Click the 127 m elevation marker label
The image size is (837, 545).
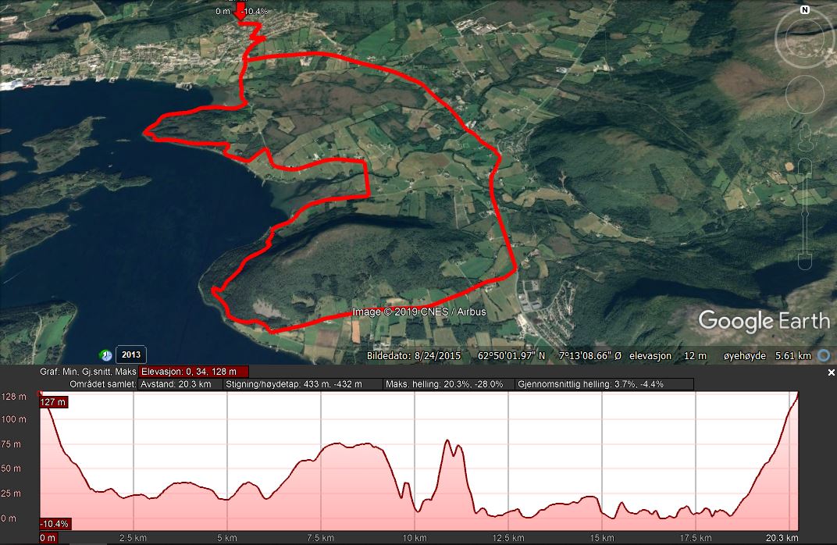53,402
